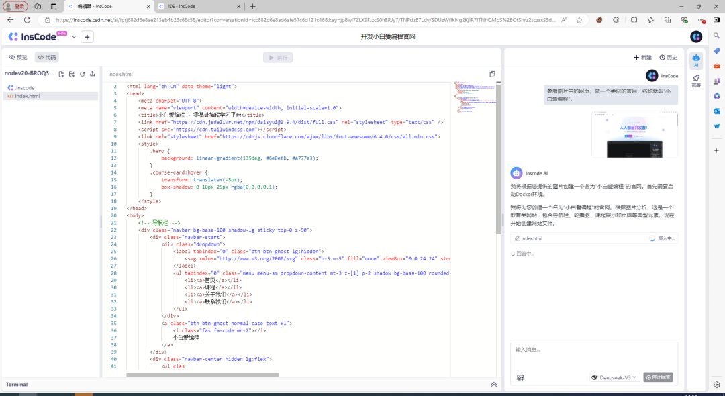Click the editor vertical scrollbar
This screenshot has height=396, width=725.
[499, 158]
